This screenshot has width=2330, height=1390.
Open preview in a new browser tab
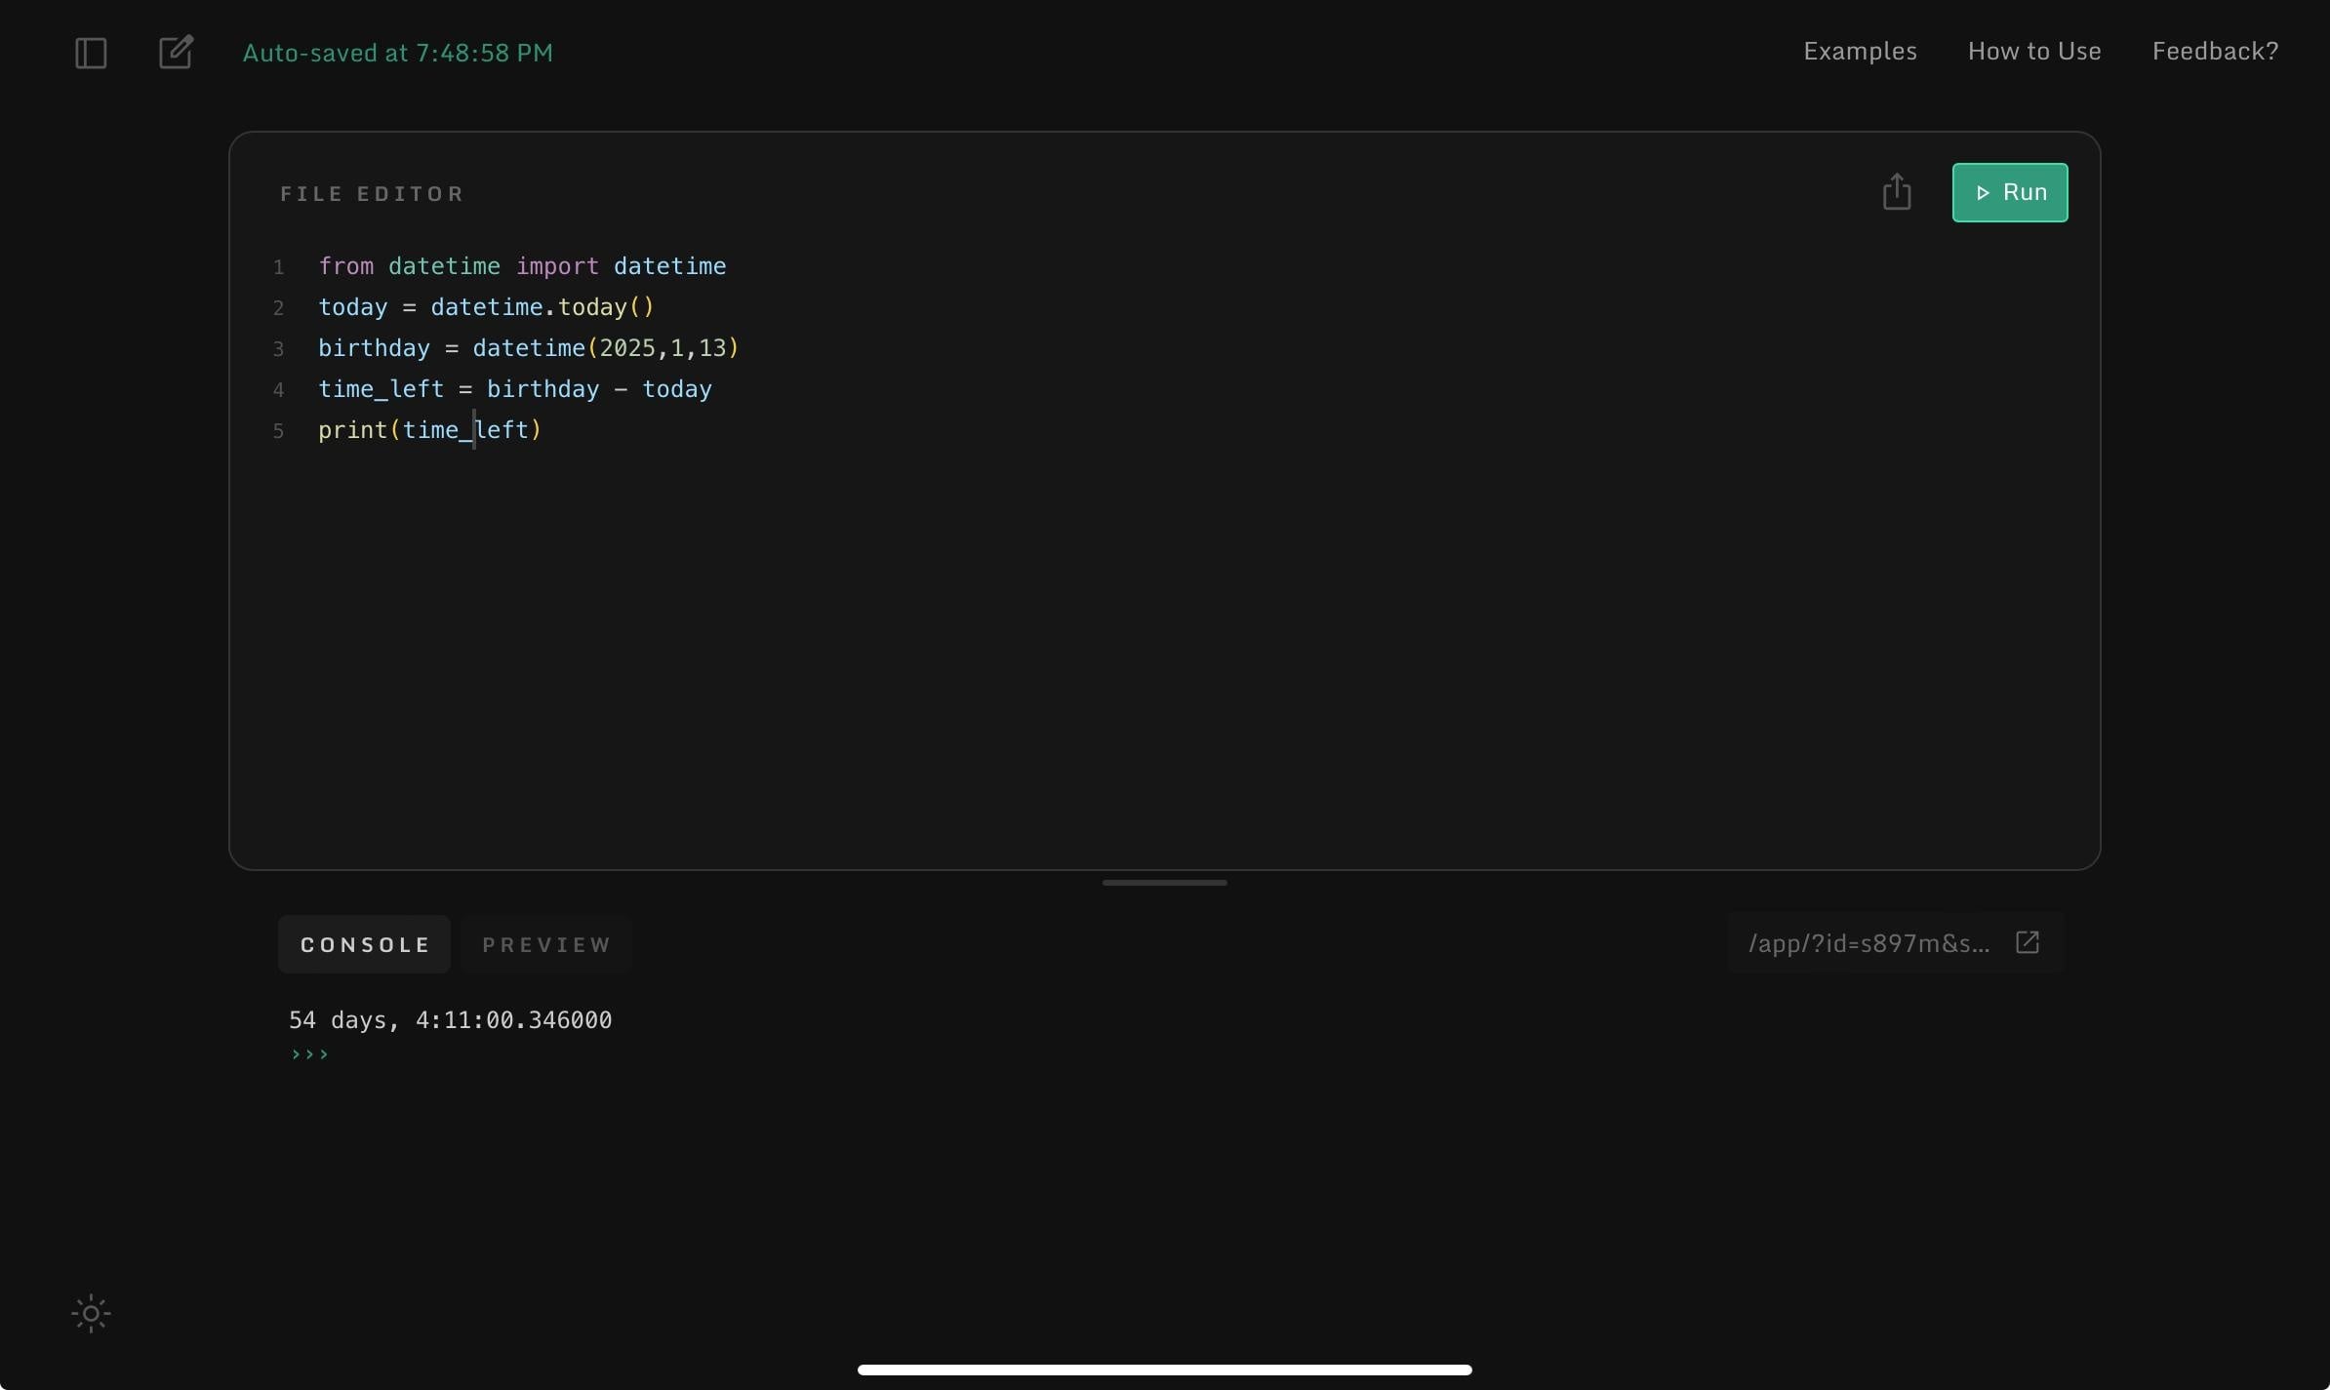point(2028,941)
